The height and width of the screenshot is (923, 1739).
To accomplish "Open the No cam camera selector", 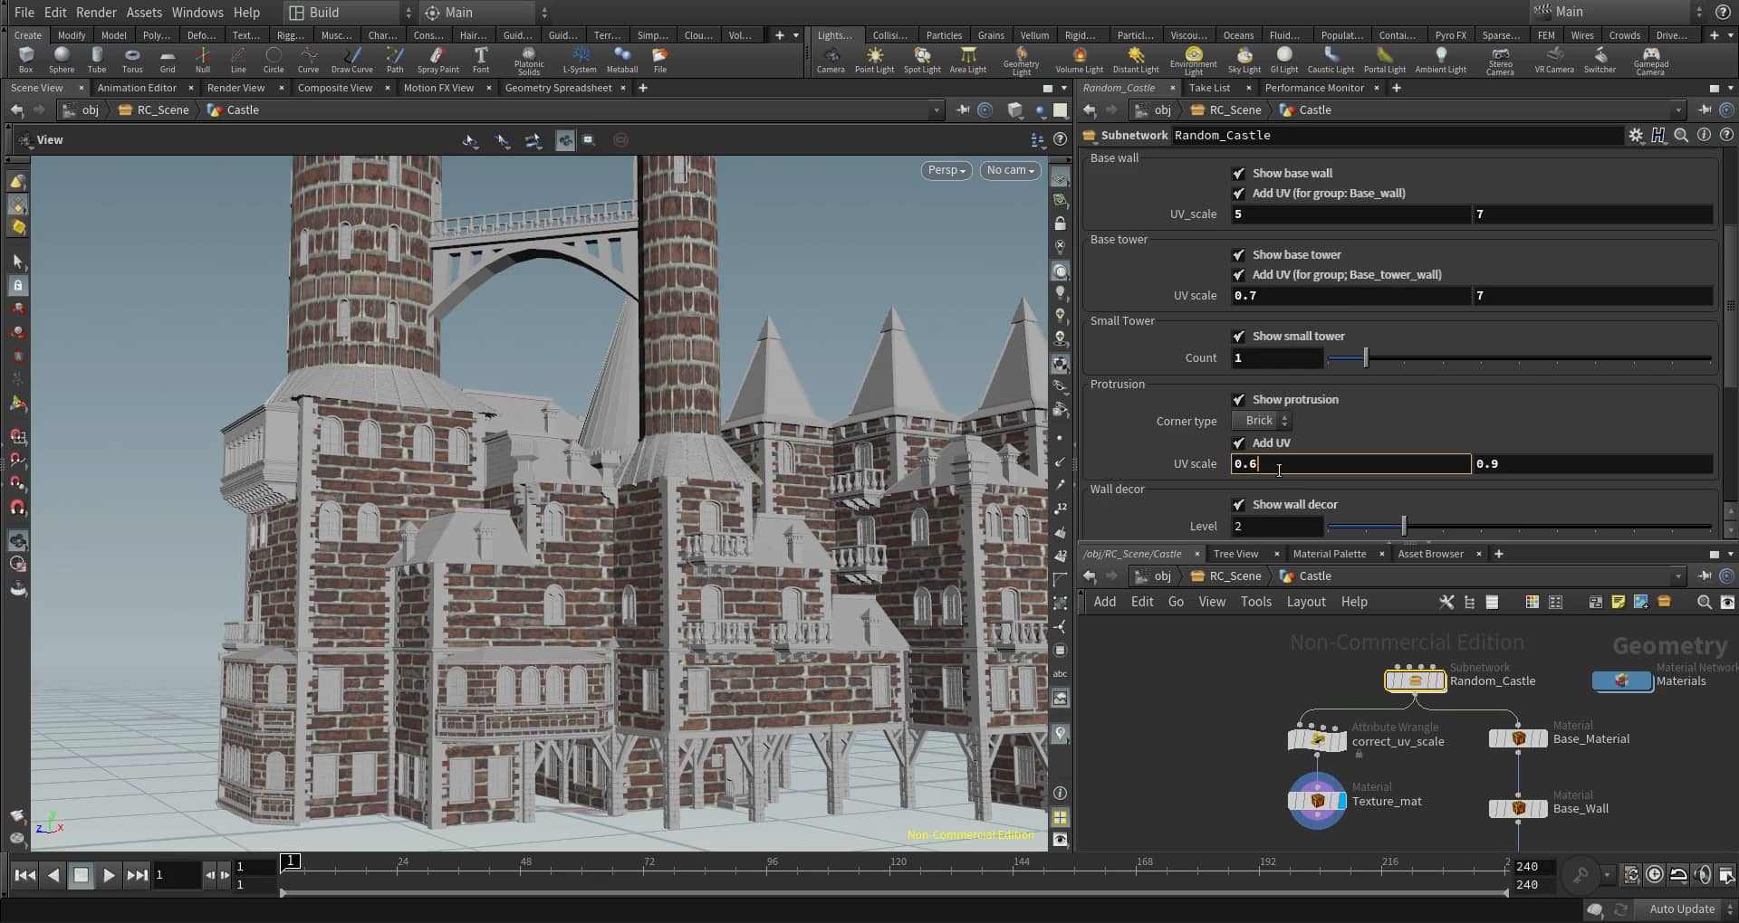I will (x=1009, y=170).
